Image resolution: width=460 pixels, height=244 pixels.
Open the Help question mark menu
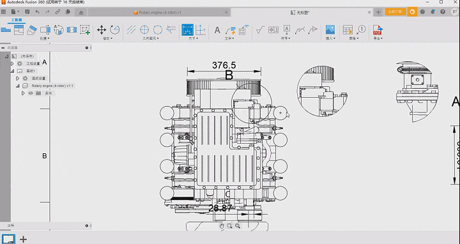point(443,12)
